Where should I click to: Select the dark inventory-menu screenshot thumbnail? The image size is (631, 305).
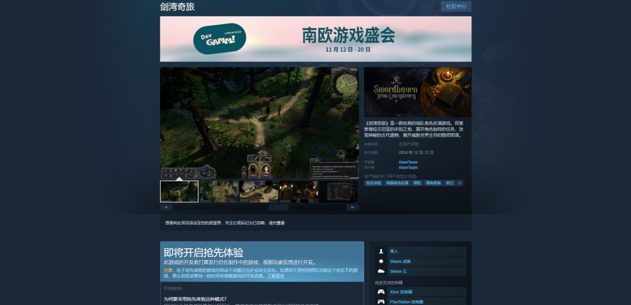coord(338,191)
